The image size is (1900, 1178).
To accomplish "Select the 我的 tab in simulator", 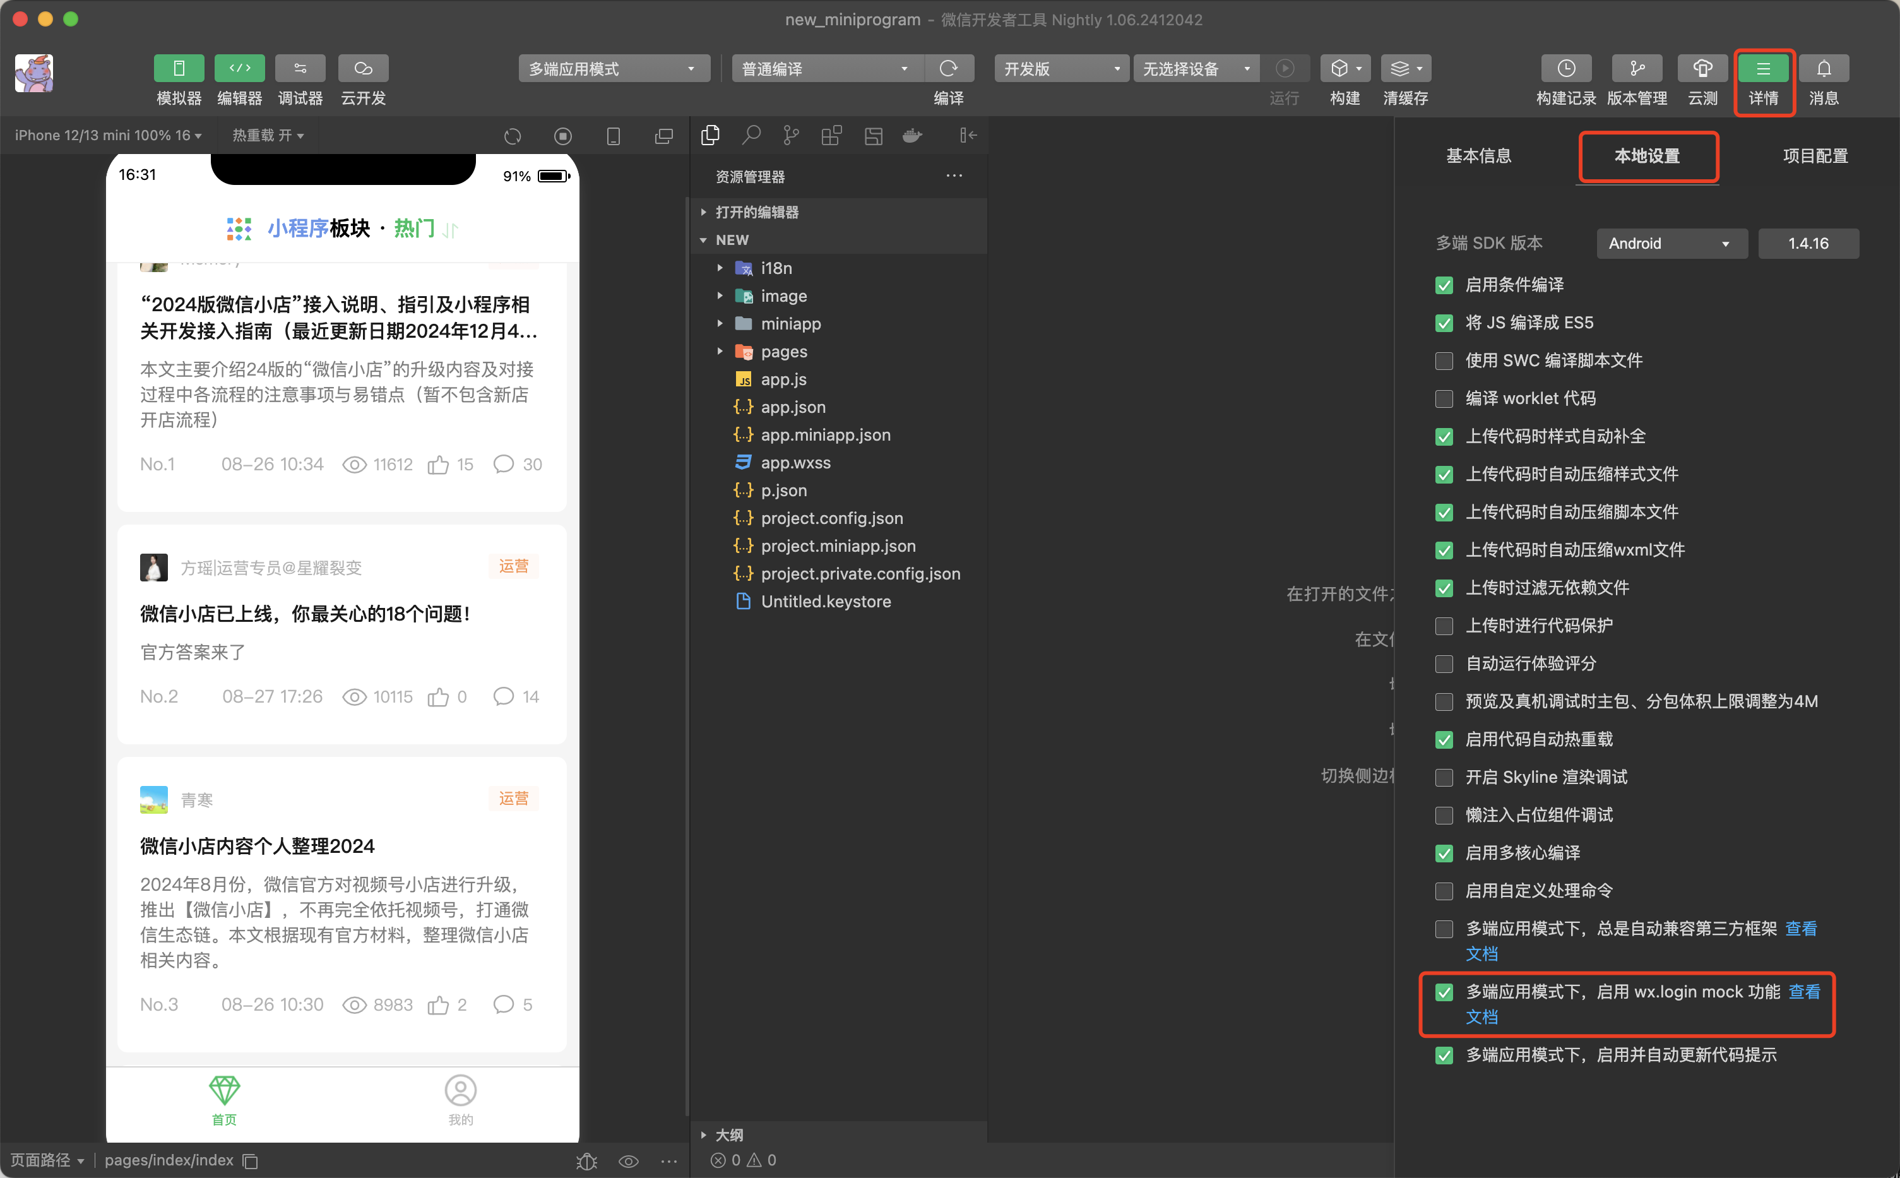I will [x=460, y=1100].
